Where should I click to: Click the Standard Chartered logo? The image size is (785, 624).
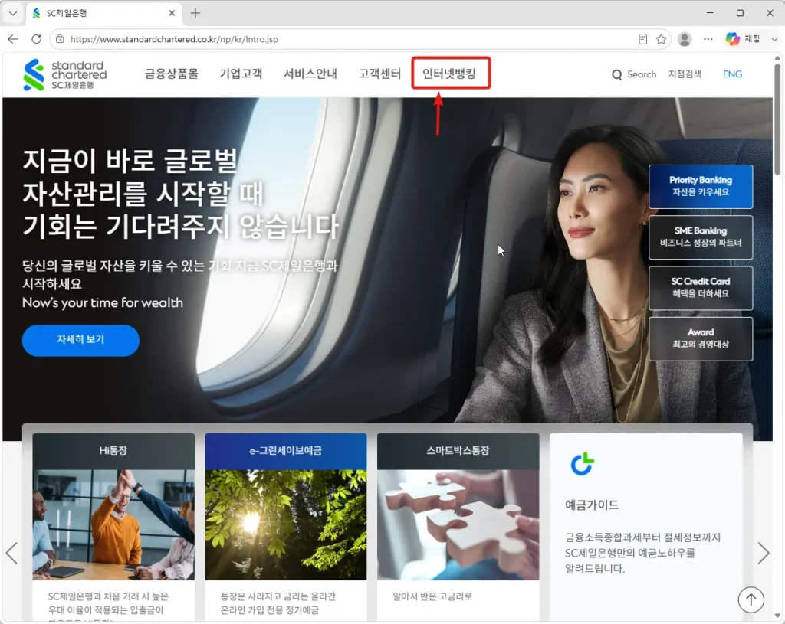click(65, 74)
